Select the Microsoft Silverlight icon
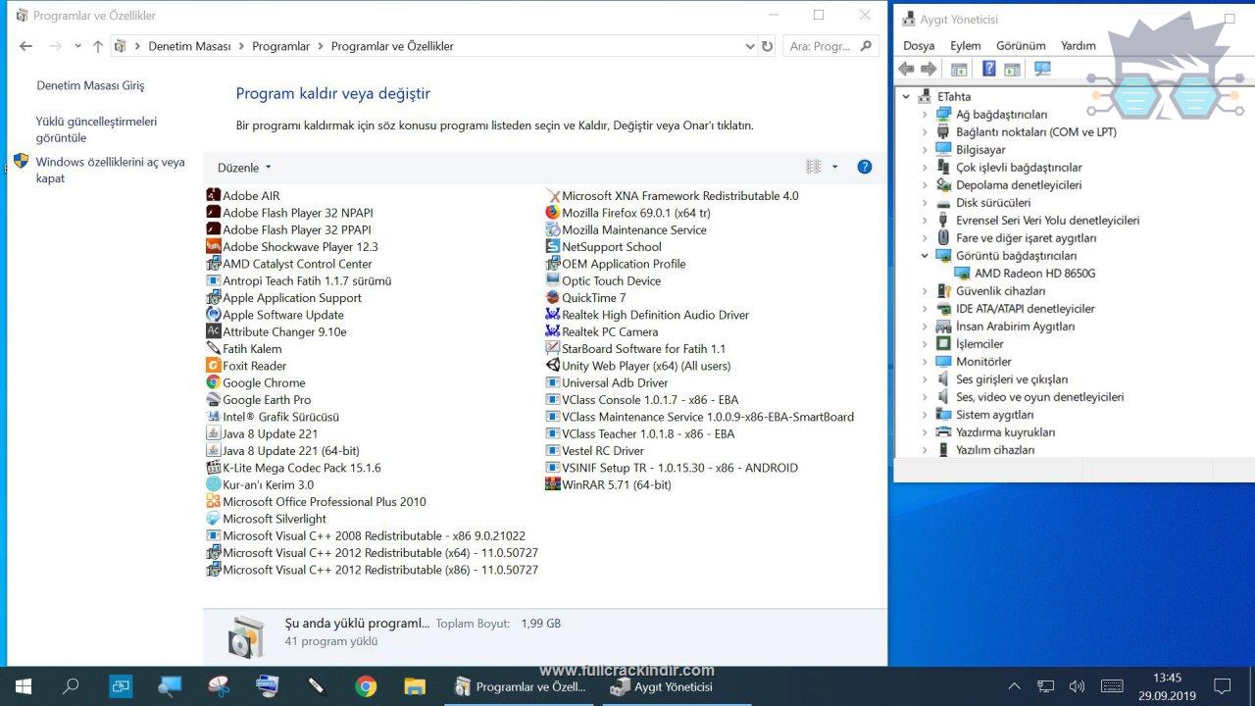Image resolution: width=1255 pixels, height=706 pixels. click(x=214, y=519)
